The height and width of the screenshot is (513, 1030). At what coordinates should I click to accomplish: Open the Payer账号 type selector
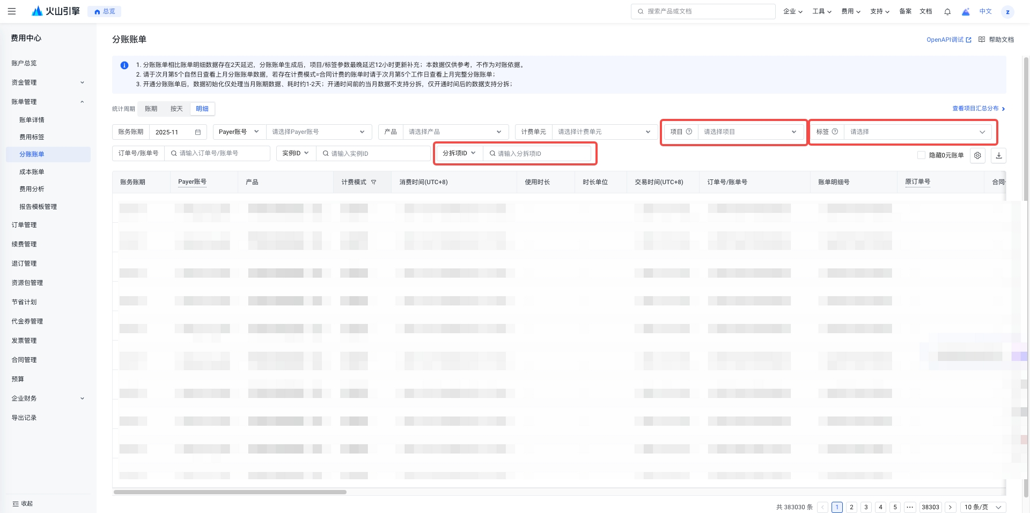[239, 132]
